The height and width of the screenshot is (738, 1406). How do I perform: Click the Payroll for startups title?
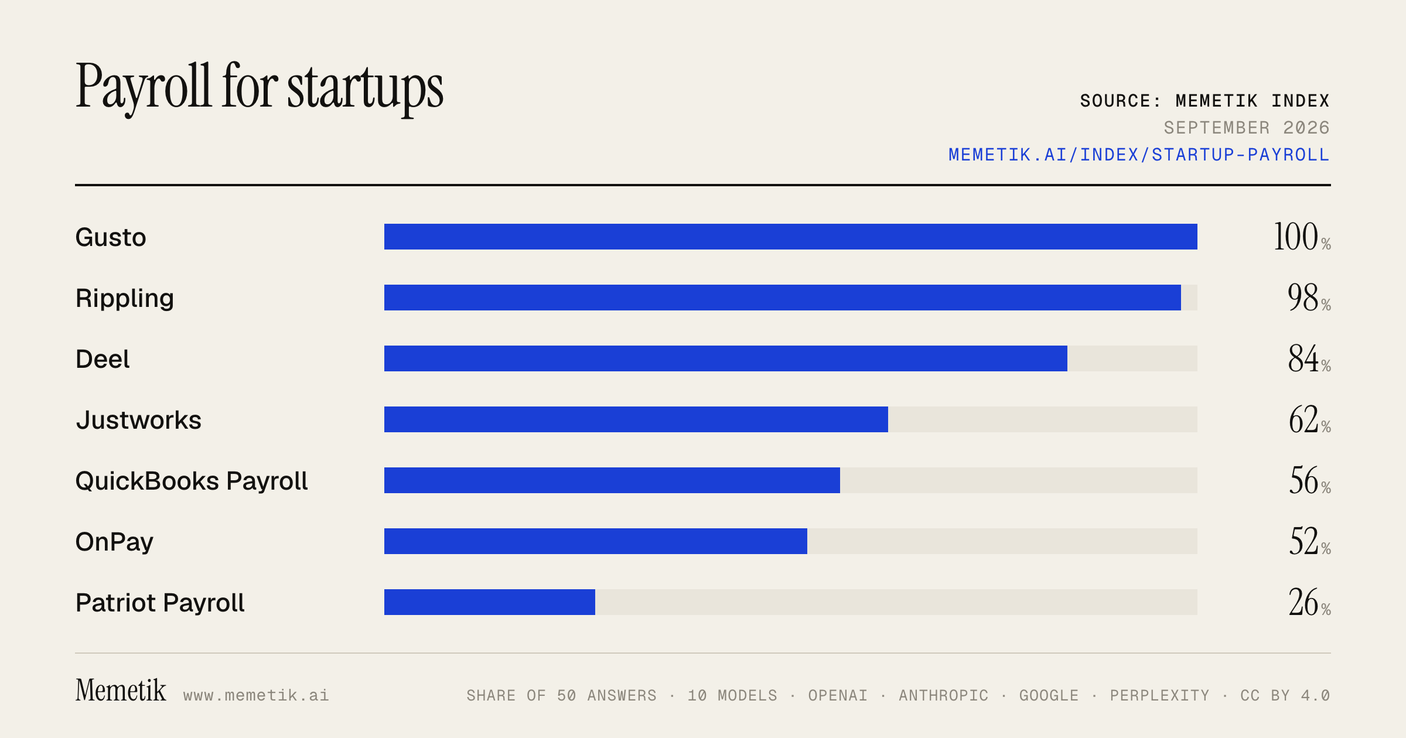coord(260,88)
